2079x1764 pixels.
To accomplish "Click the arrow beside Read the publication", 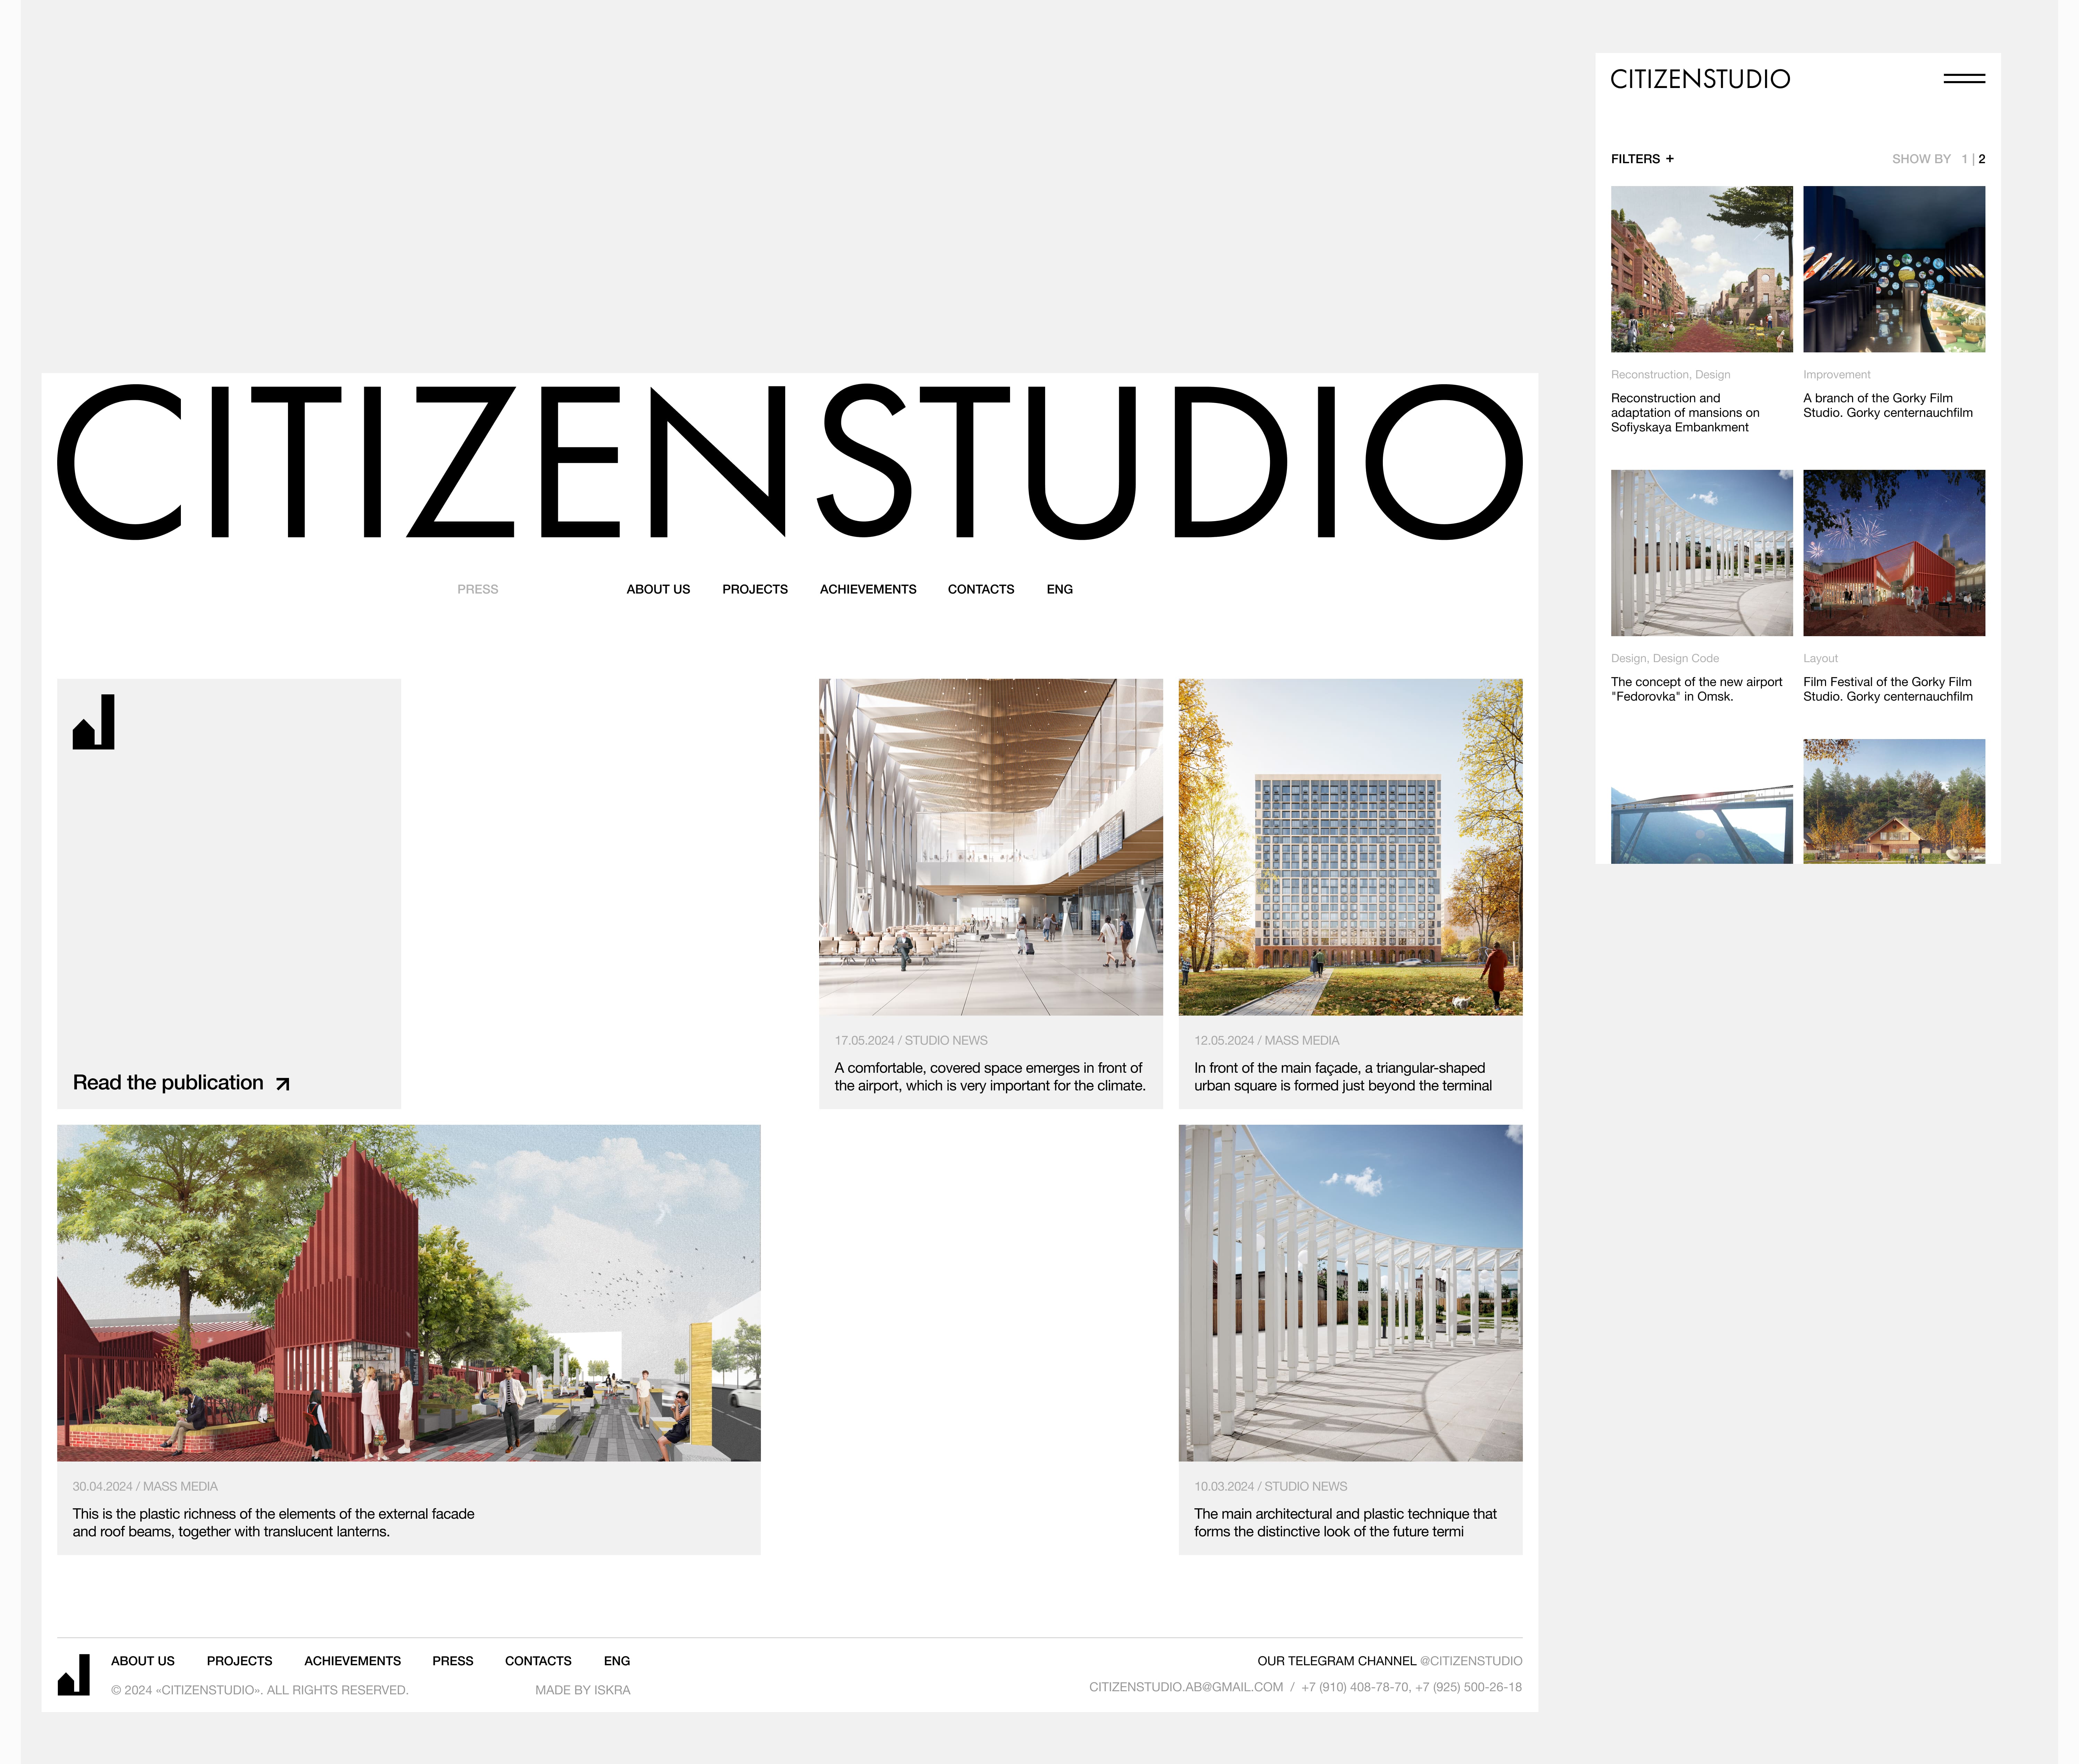I will pos(283,1084).
